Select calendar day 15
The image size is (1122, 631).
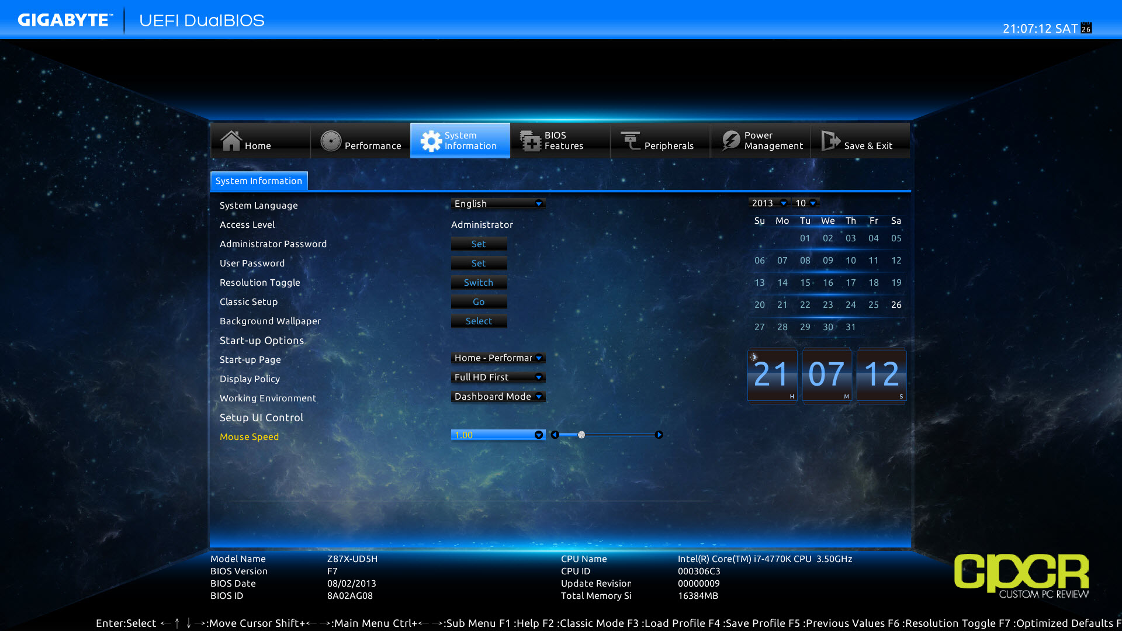coord(805,283)
